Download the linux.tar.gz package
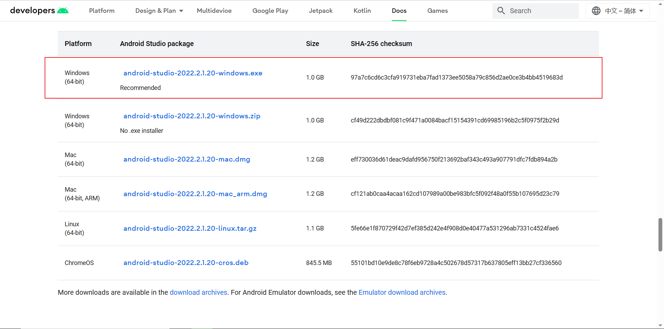The height and width of the screenshot is (329, 664). coord(190,228)
